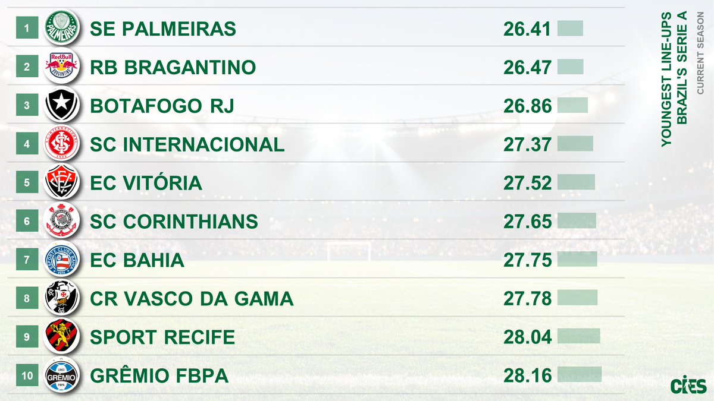
Task: Click the bar beside 26.86 value
Action: pyautogui.click(x=572, y=105)
